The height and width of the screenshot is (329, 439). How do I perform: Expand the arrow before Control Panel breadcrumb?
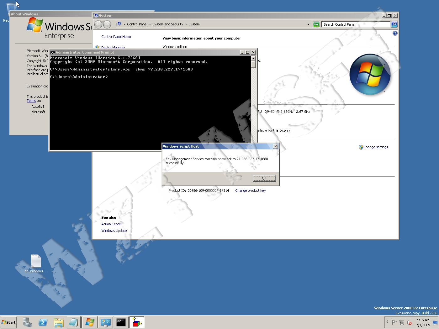pyautogui.click(x=124, y=24)
